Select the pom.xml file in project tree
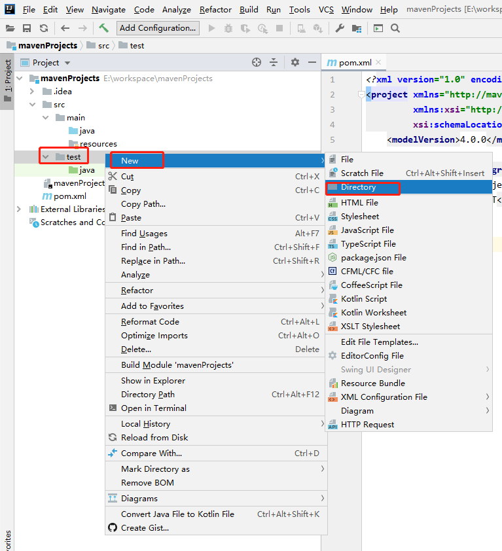 (64, 196)
